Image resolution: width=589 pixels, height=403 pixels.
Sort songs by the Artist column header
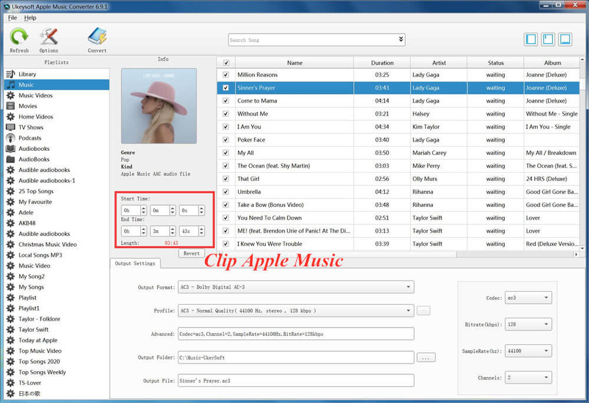(439, 62)
